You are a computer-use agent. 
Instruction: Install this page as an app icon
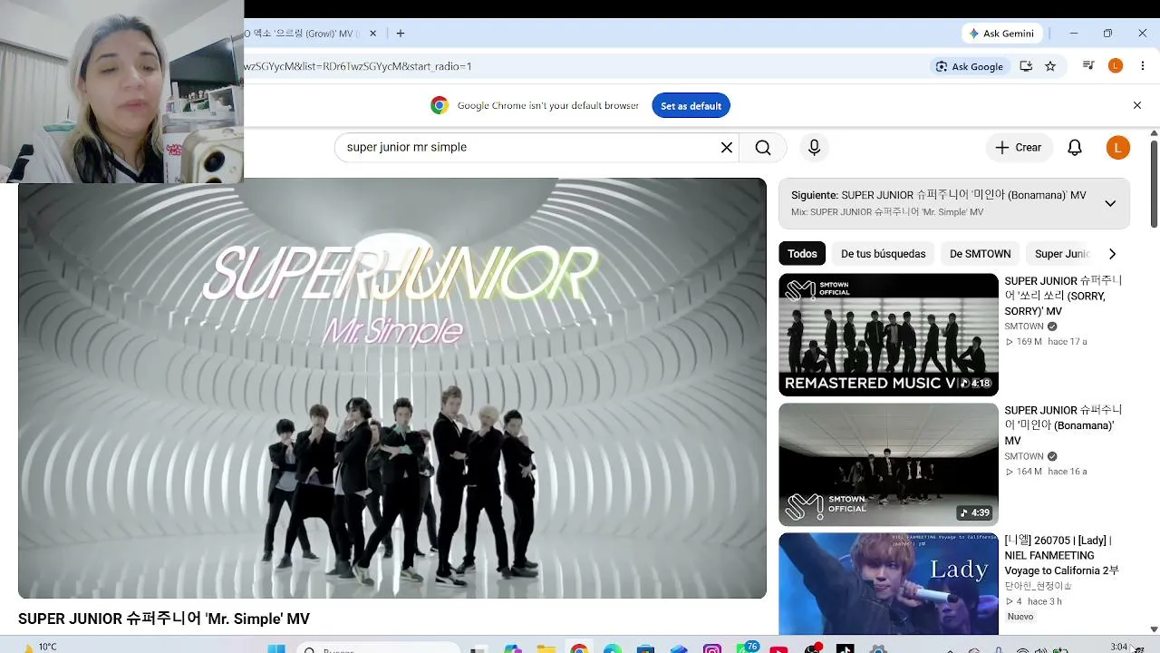click(1026, 66)
